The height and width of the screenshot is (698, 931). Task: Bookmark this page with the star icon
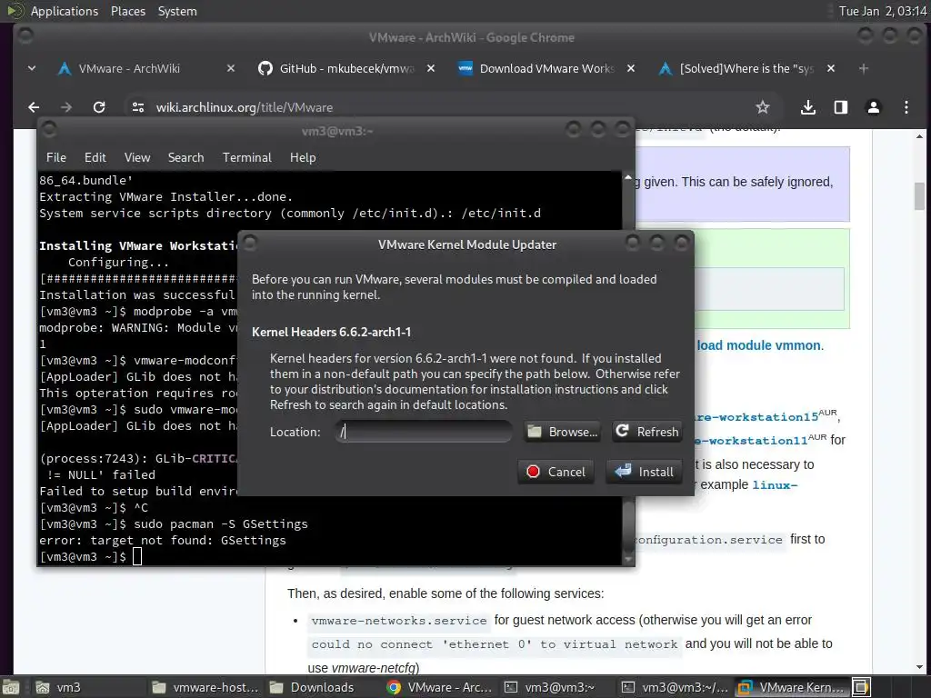pyautogui.click(x=763, y=107)
